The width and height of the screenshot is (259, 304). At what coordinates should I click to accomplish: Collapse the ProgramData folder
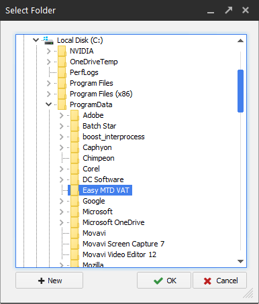(48, 104)
